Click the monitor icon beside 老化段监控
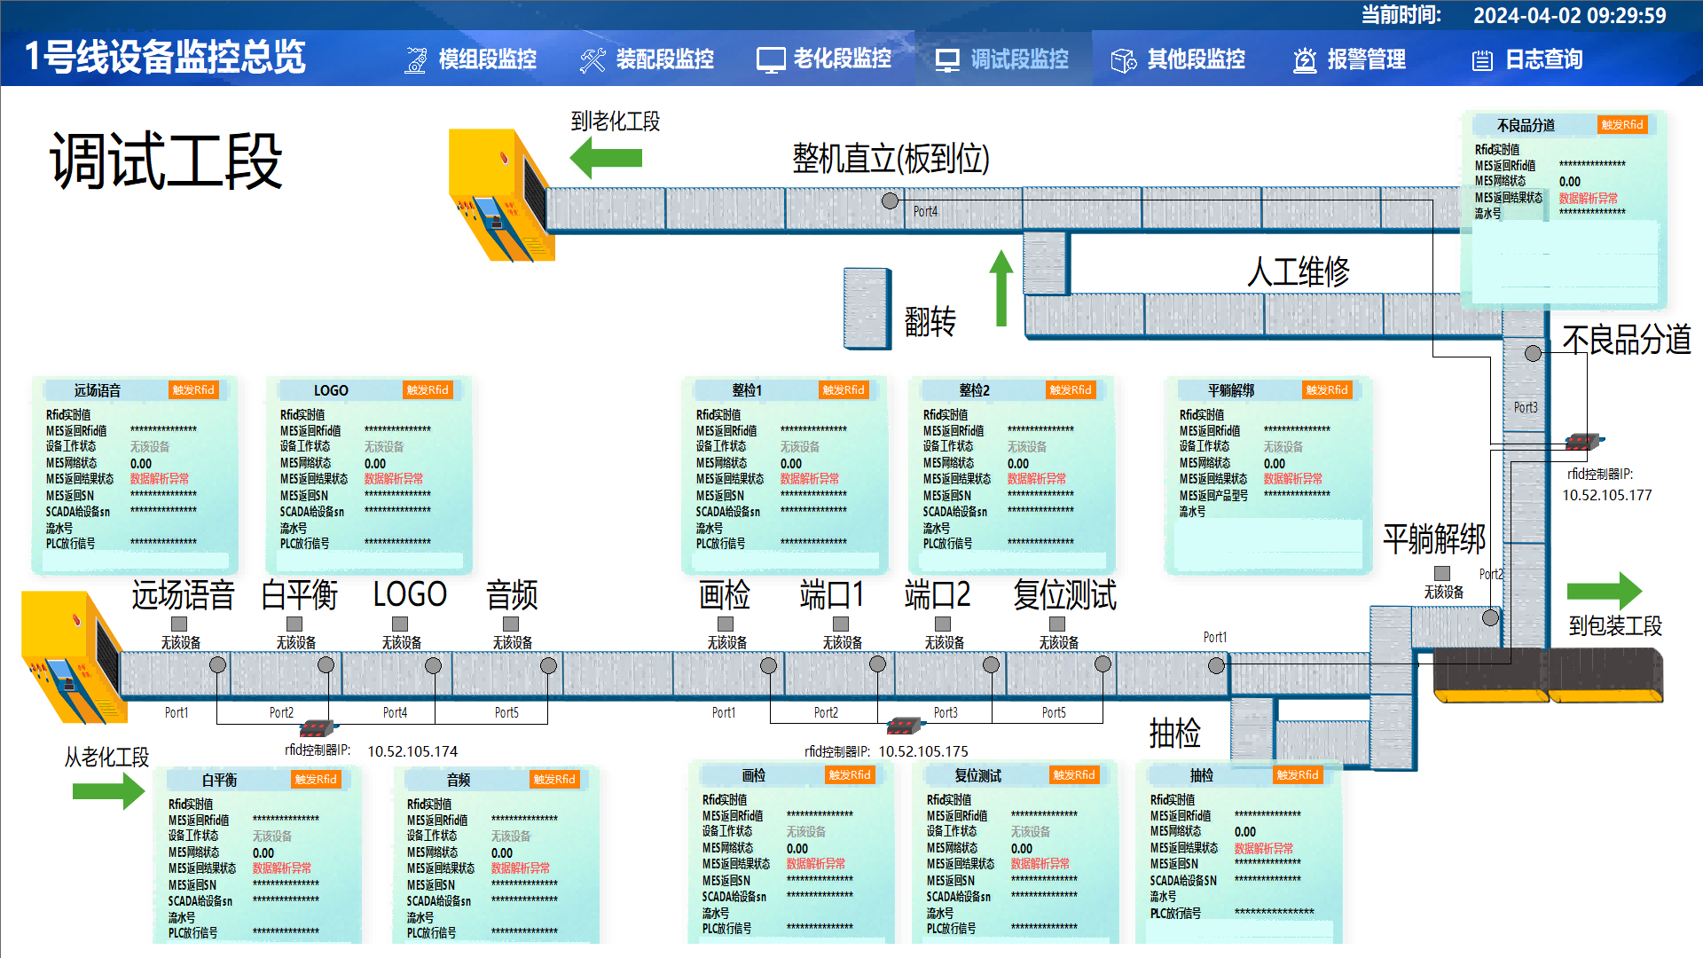The height and width of the screenshot is (958, 1703). 770,59
